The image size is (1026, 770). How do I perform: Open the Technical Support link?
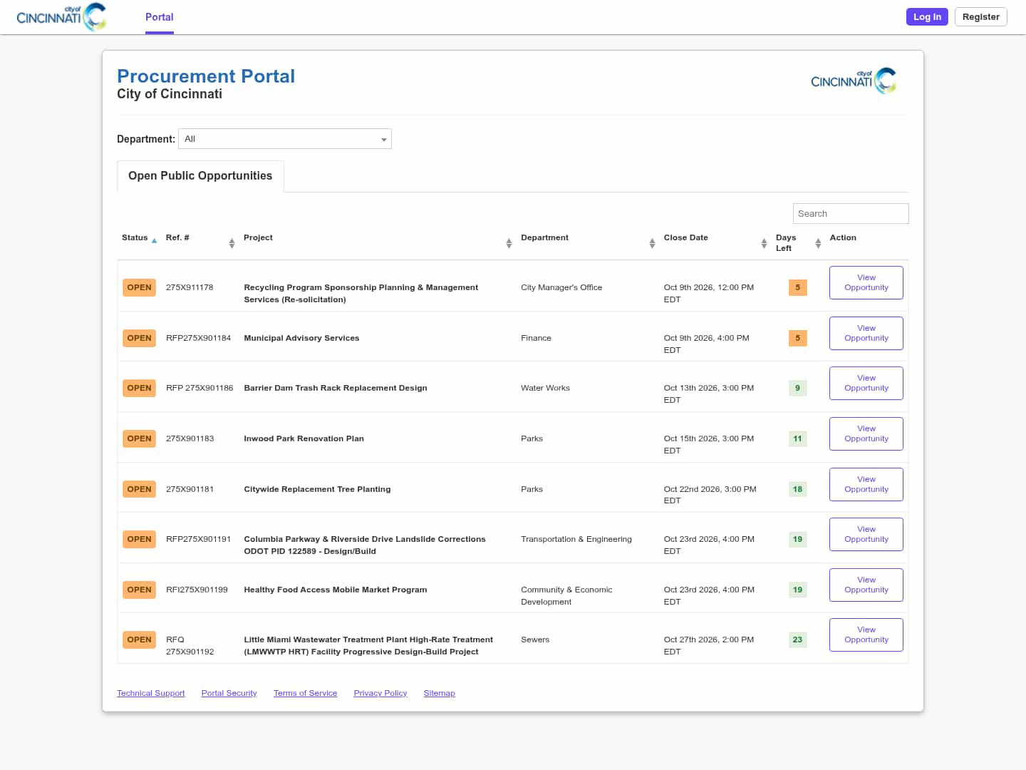[151, 693]
